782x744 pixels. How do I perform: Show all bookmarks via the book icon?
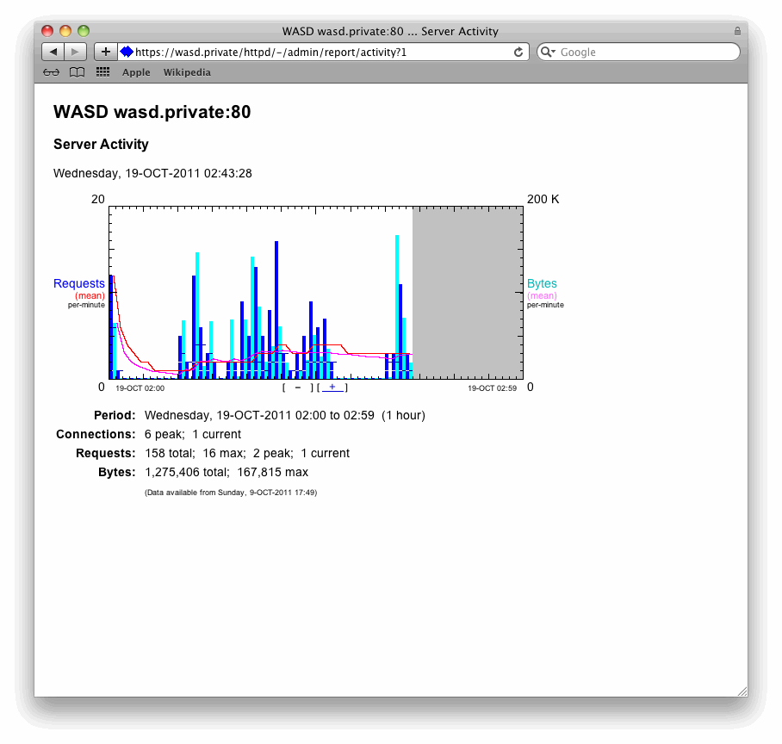pyautogui.click(x=78, y=72)
